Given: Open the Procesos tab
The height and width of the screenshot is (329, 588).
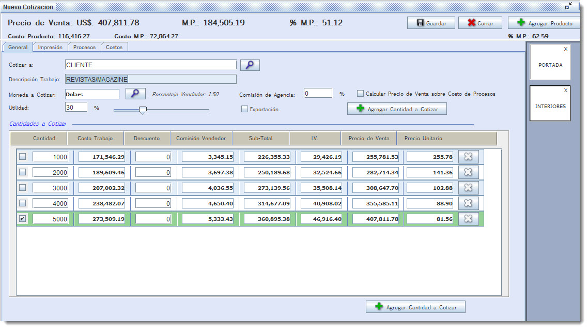Looking at the screenshot, I should (x=84, y=47).
